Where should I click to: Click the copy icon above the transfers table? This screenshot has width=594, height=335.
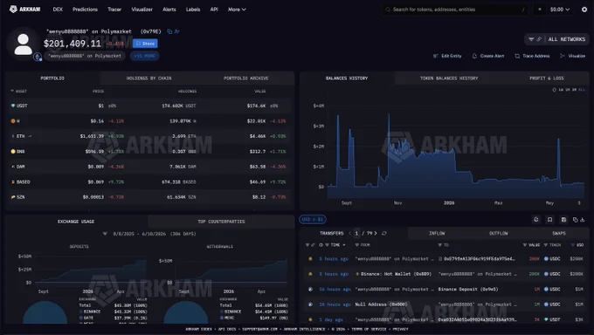576,220
